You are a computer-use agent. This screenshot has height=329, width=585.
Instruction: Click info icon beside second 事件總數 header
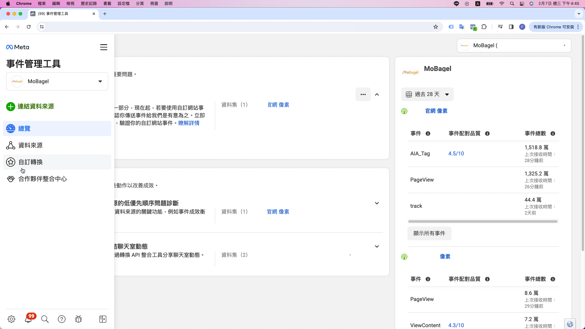click(553, 279)
